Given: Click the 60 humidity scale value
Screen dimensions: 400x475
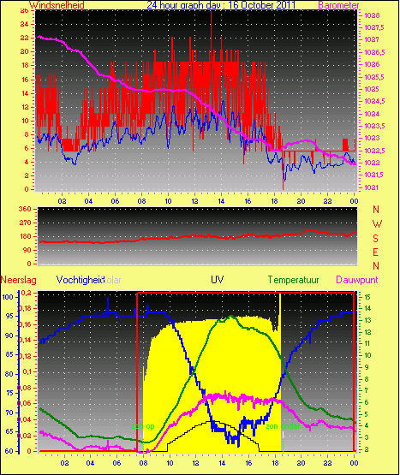Looking at the screenshot, I should (x=9, y=451).
